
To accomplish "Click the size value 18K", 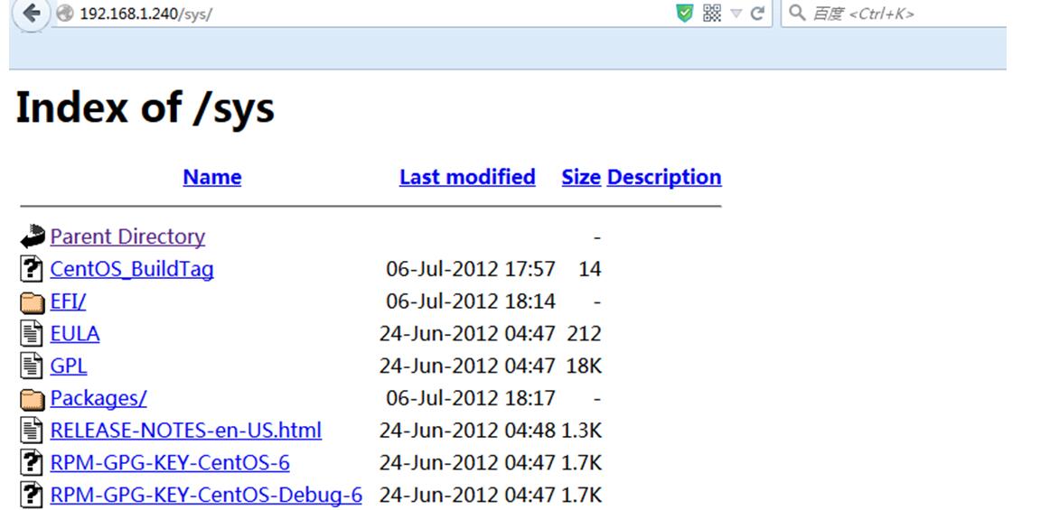I will (585, 366).
